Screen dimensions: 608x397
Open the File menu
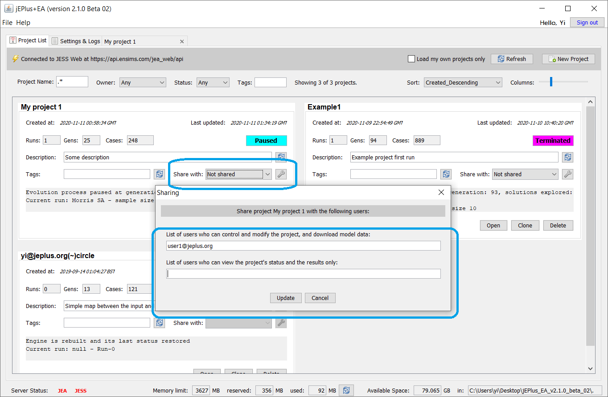pyautogui.click(x=7, y=22)
